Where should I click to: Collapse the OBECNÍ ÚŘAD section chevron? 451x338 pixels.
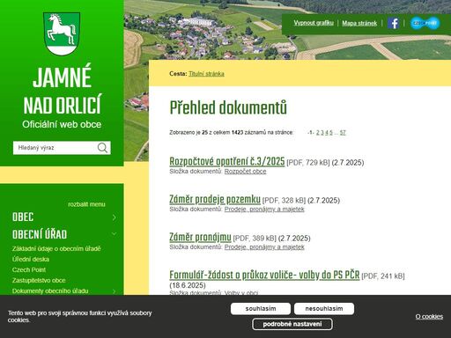coord(115,234)
